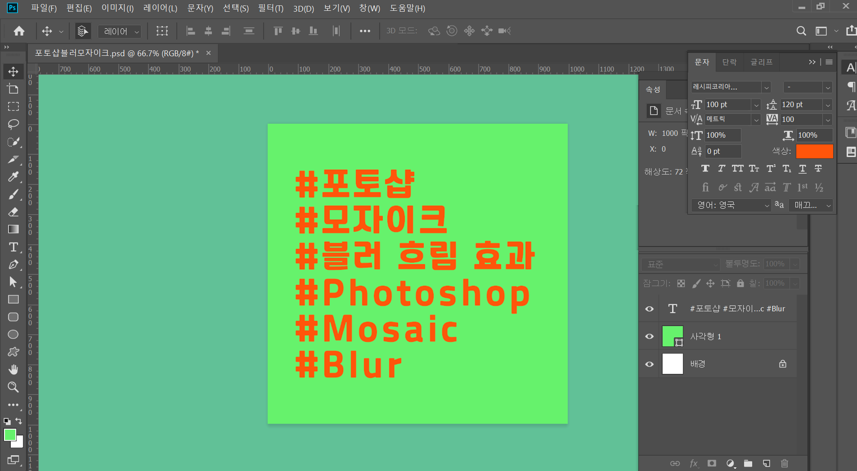
Task: Create a new group folder icon
Action: coord(748,463)
